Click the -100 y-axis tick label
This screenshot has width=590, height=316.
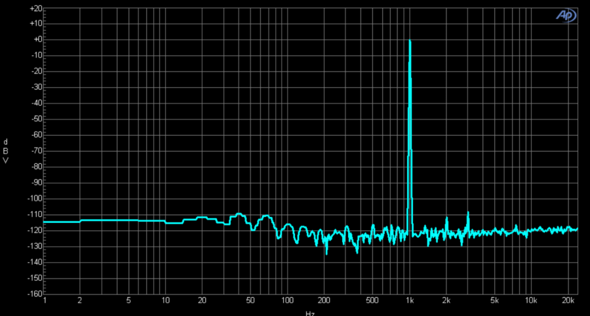34,199
